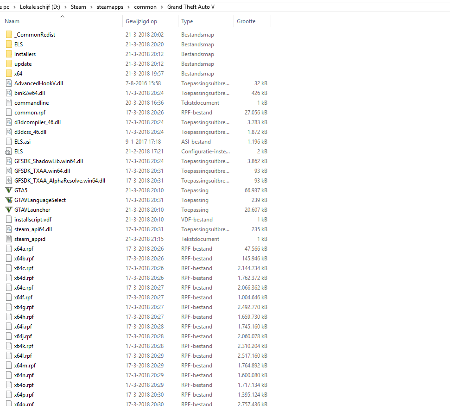Go to Lokale schijf (D:) breadcrumb
Image resolution: width=450 pixels, height=411 pixels.
40,7
